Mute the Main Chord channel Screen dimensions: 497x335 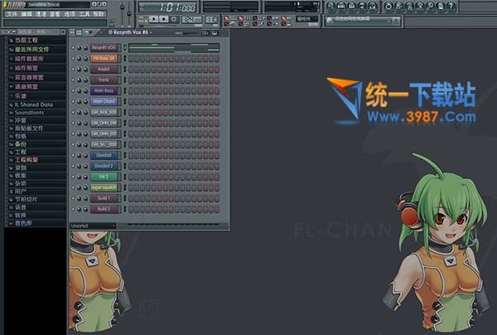[x=73, y=101]
